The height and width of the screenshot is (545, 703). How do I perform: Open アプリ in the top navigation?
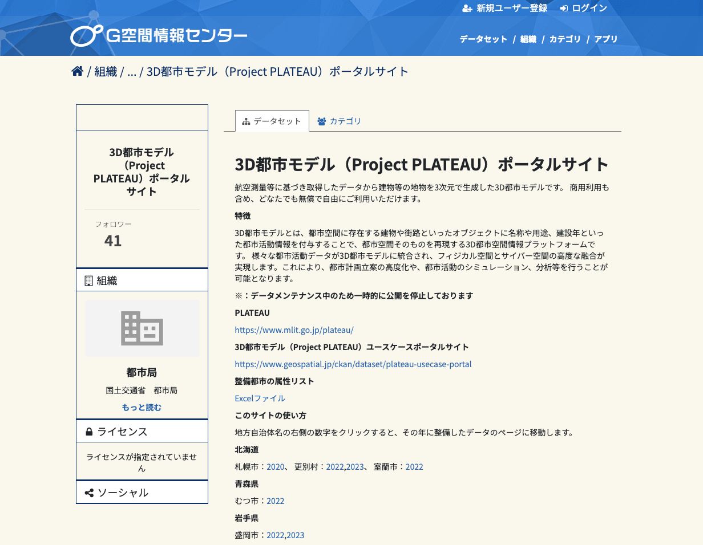point(606,39)
